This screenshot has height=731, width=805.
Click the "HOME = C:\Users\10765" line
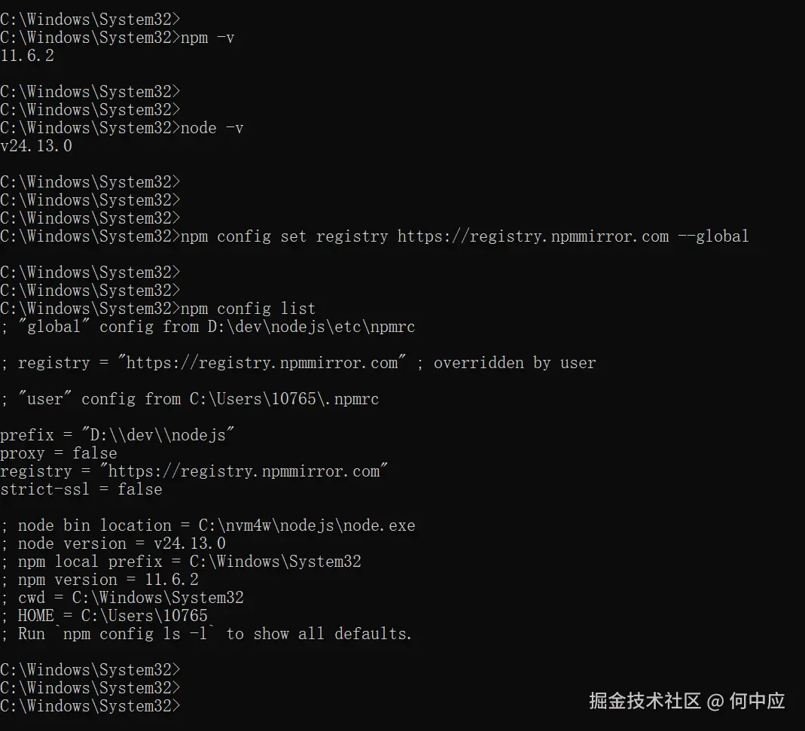[113, 616]
